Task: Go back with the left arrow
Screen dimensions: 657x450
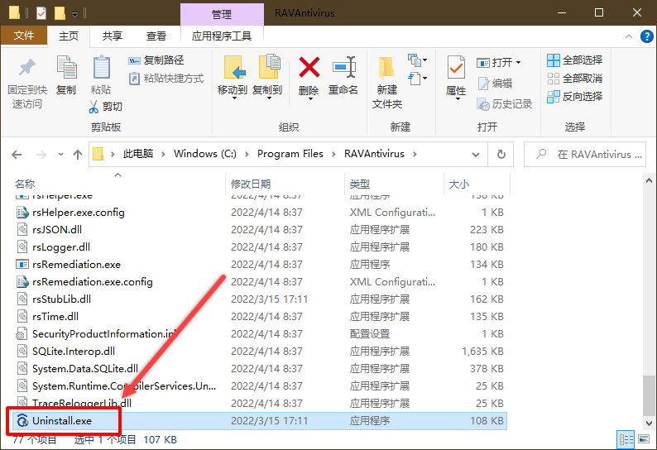Action: tap(17, 155)
